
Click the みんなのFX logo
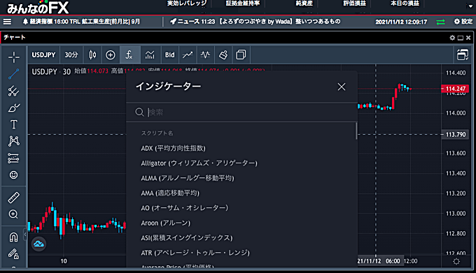point(38,8)
